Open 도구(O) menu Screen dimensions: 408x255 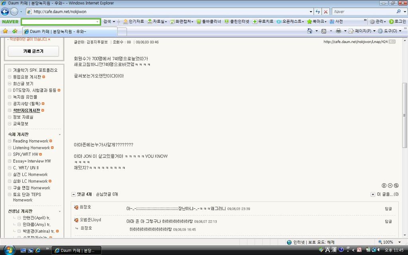point(390,31)
